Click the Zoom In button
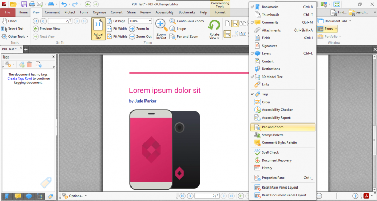Screen dimensions: 377x201 pos(139,28)
